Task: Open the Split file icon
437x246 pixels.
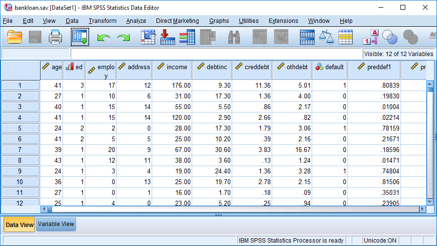Action: pos(307,37)
